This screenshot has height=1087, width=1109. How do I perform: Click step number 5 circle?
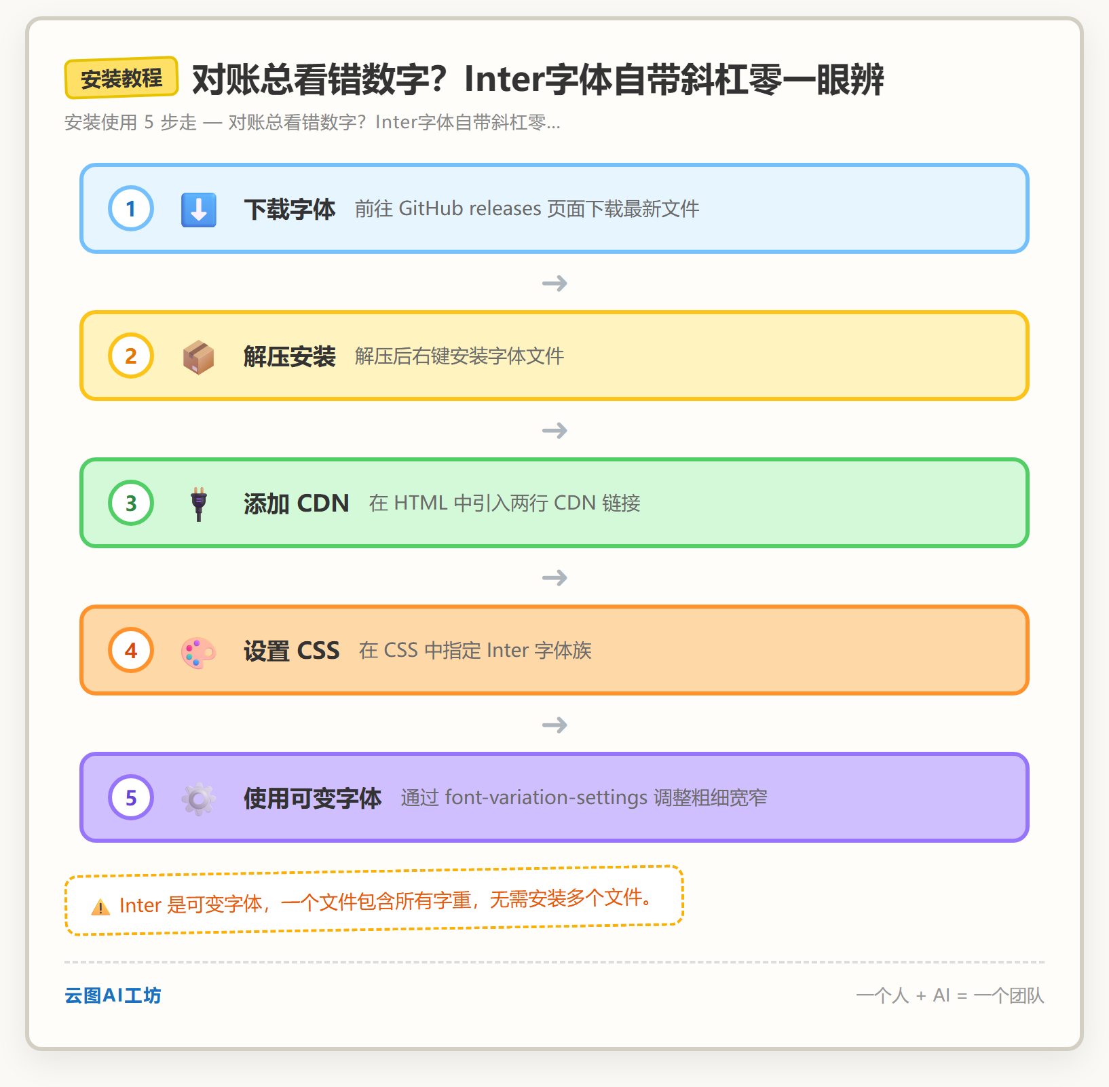pyautogui.click(x=131, y=797)
